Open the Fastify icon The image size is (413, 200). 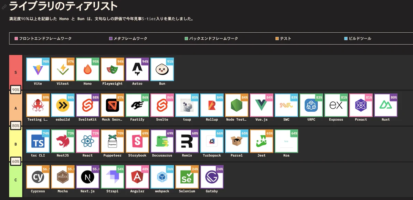click(137, 106)
